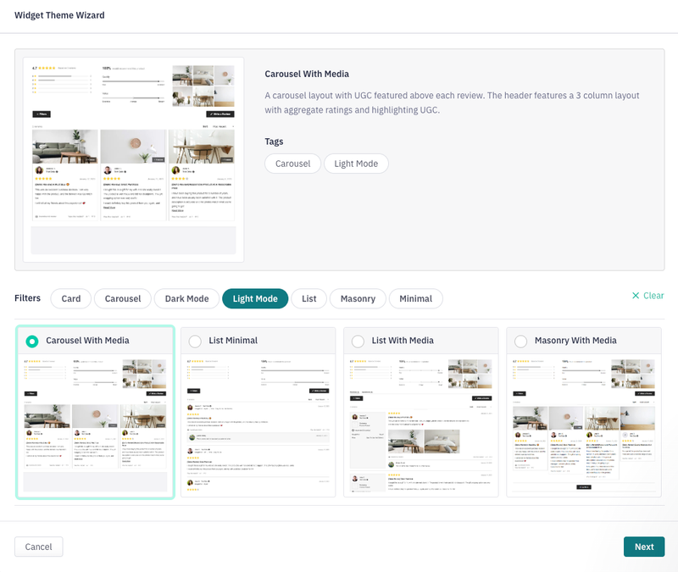Select the List With Media radio button
This screenshot has height=572, width=678.
point(358,342)
